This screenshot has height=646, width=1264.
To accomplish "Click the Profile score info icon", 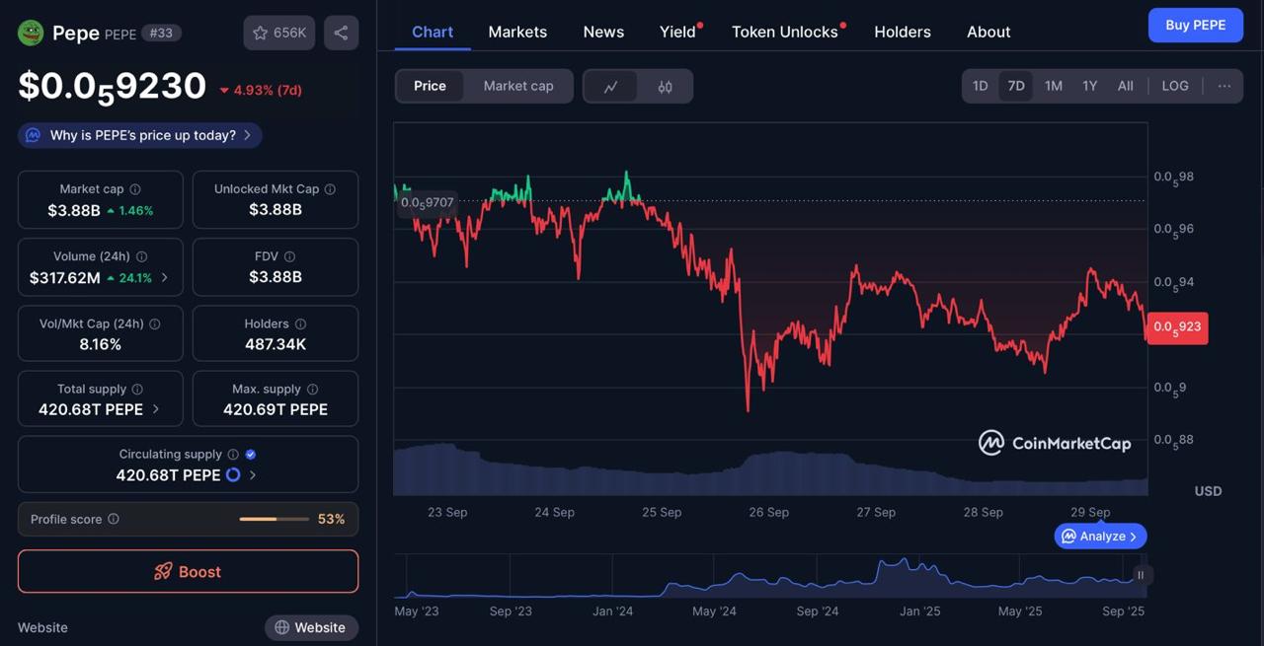I will 114,519.
